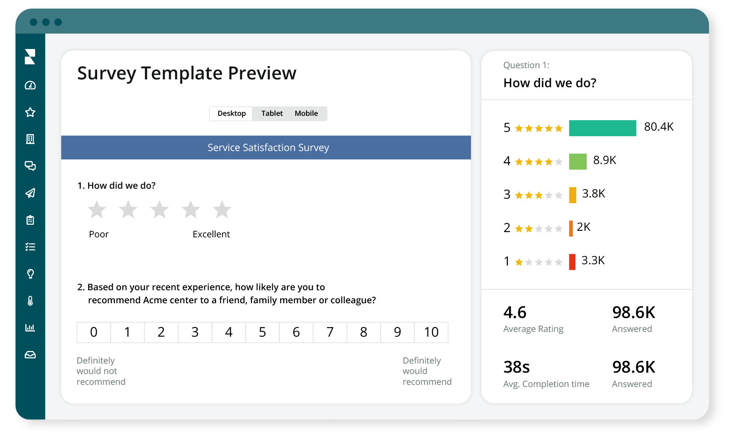Rate five stars on How did we do
735x436 pixels.
pyautogui.click(x=222, y=210)
